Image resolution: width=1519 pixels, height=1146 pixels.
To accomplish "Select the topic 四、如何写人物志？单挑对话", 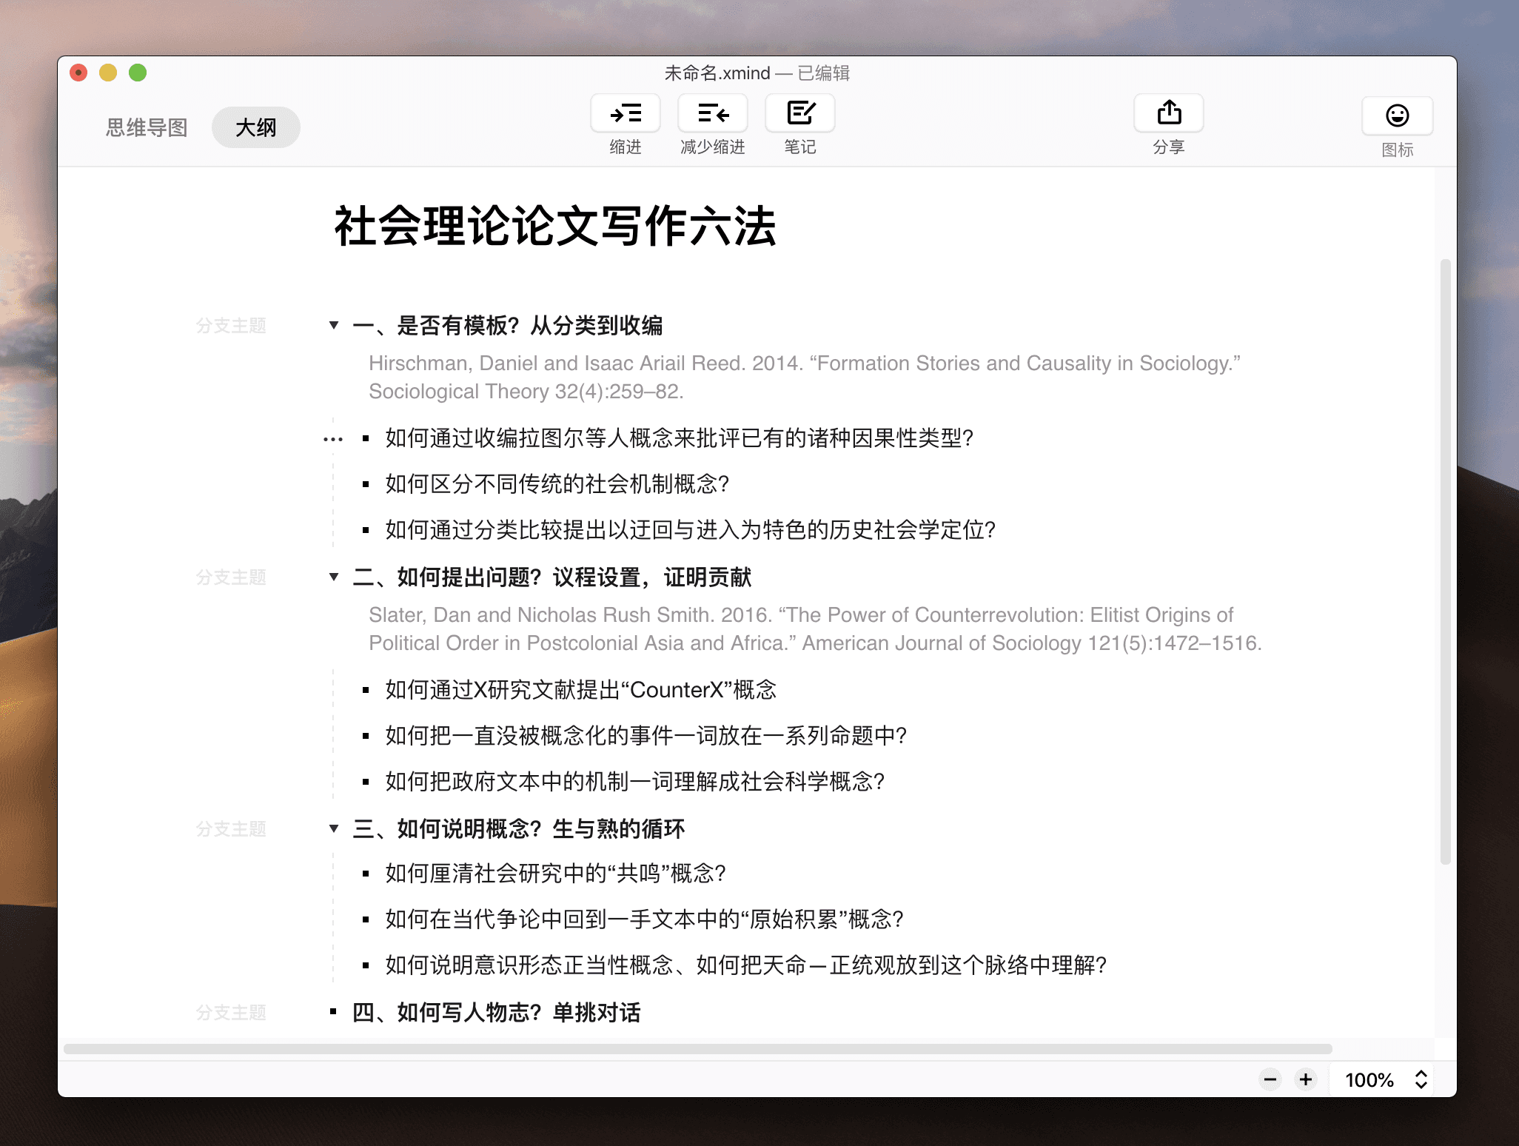I will click(496, 1012).
